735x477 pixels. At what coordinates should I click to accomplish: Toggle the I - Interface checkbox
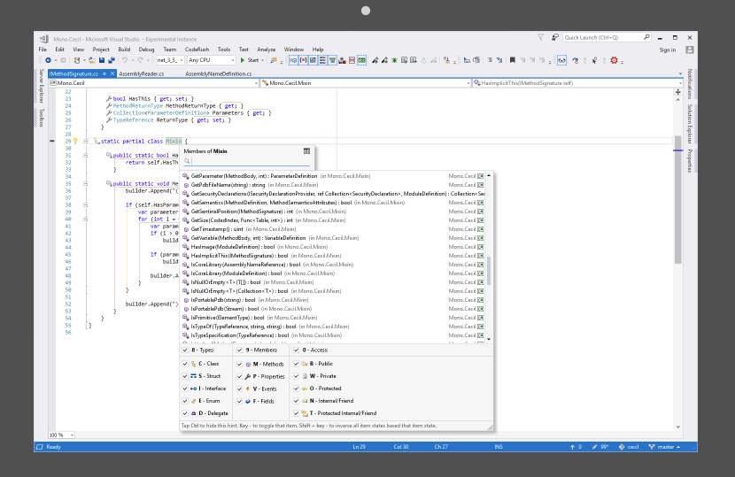[x=185, y=389]
